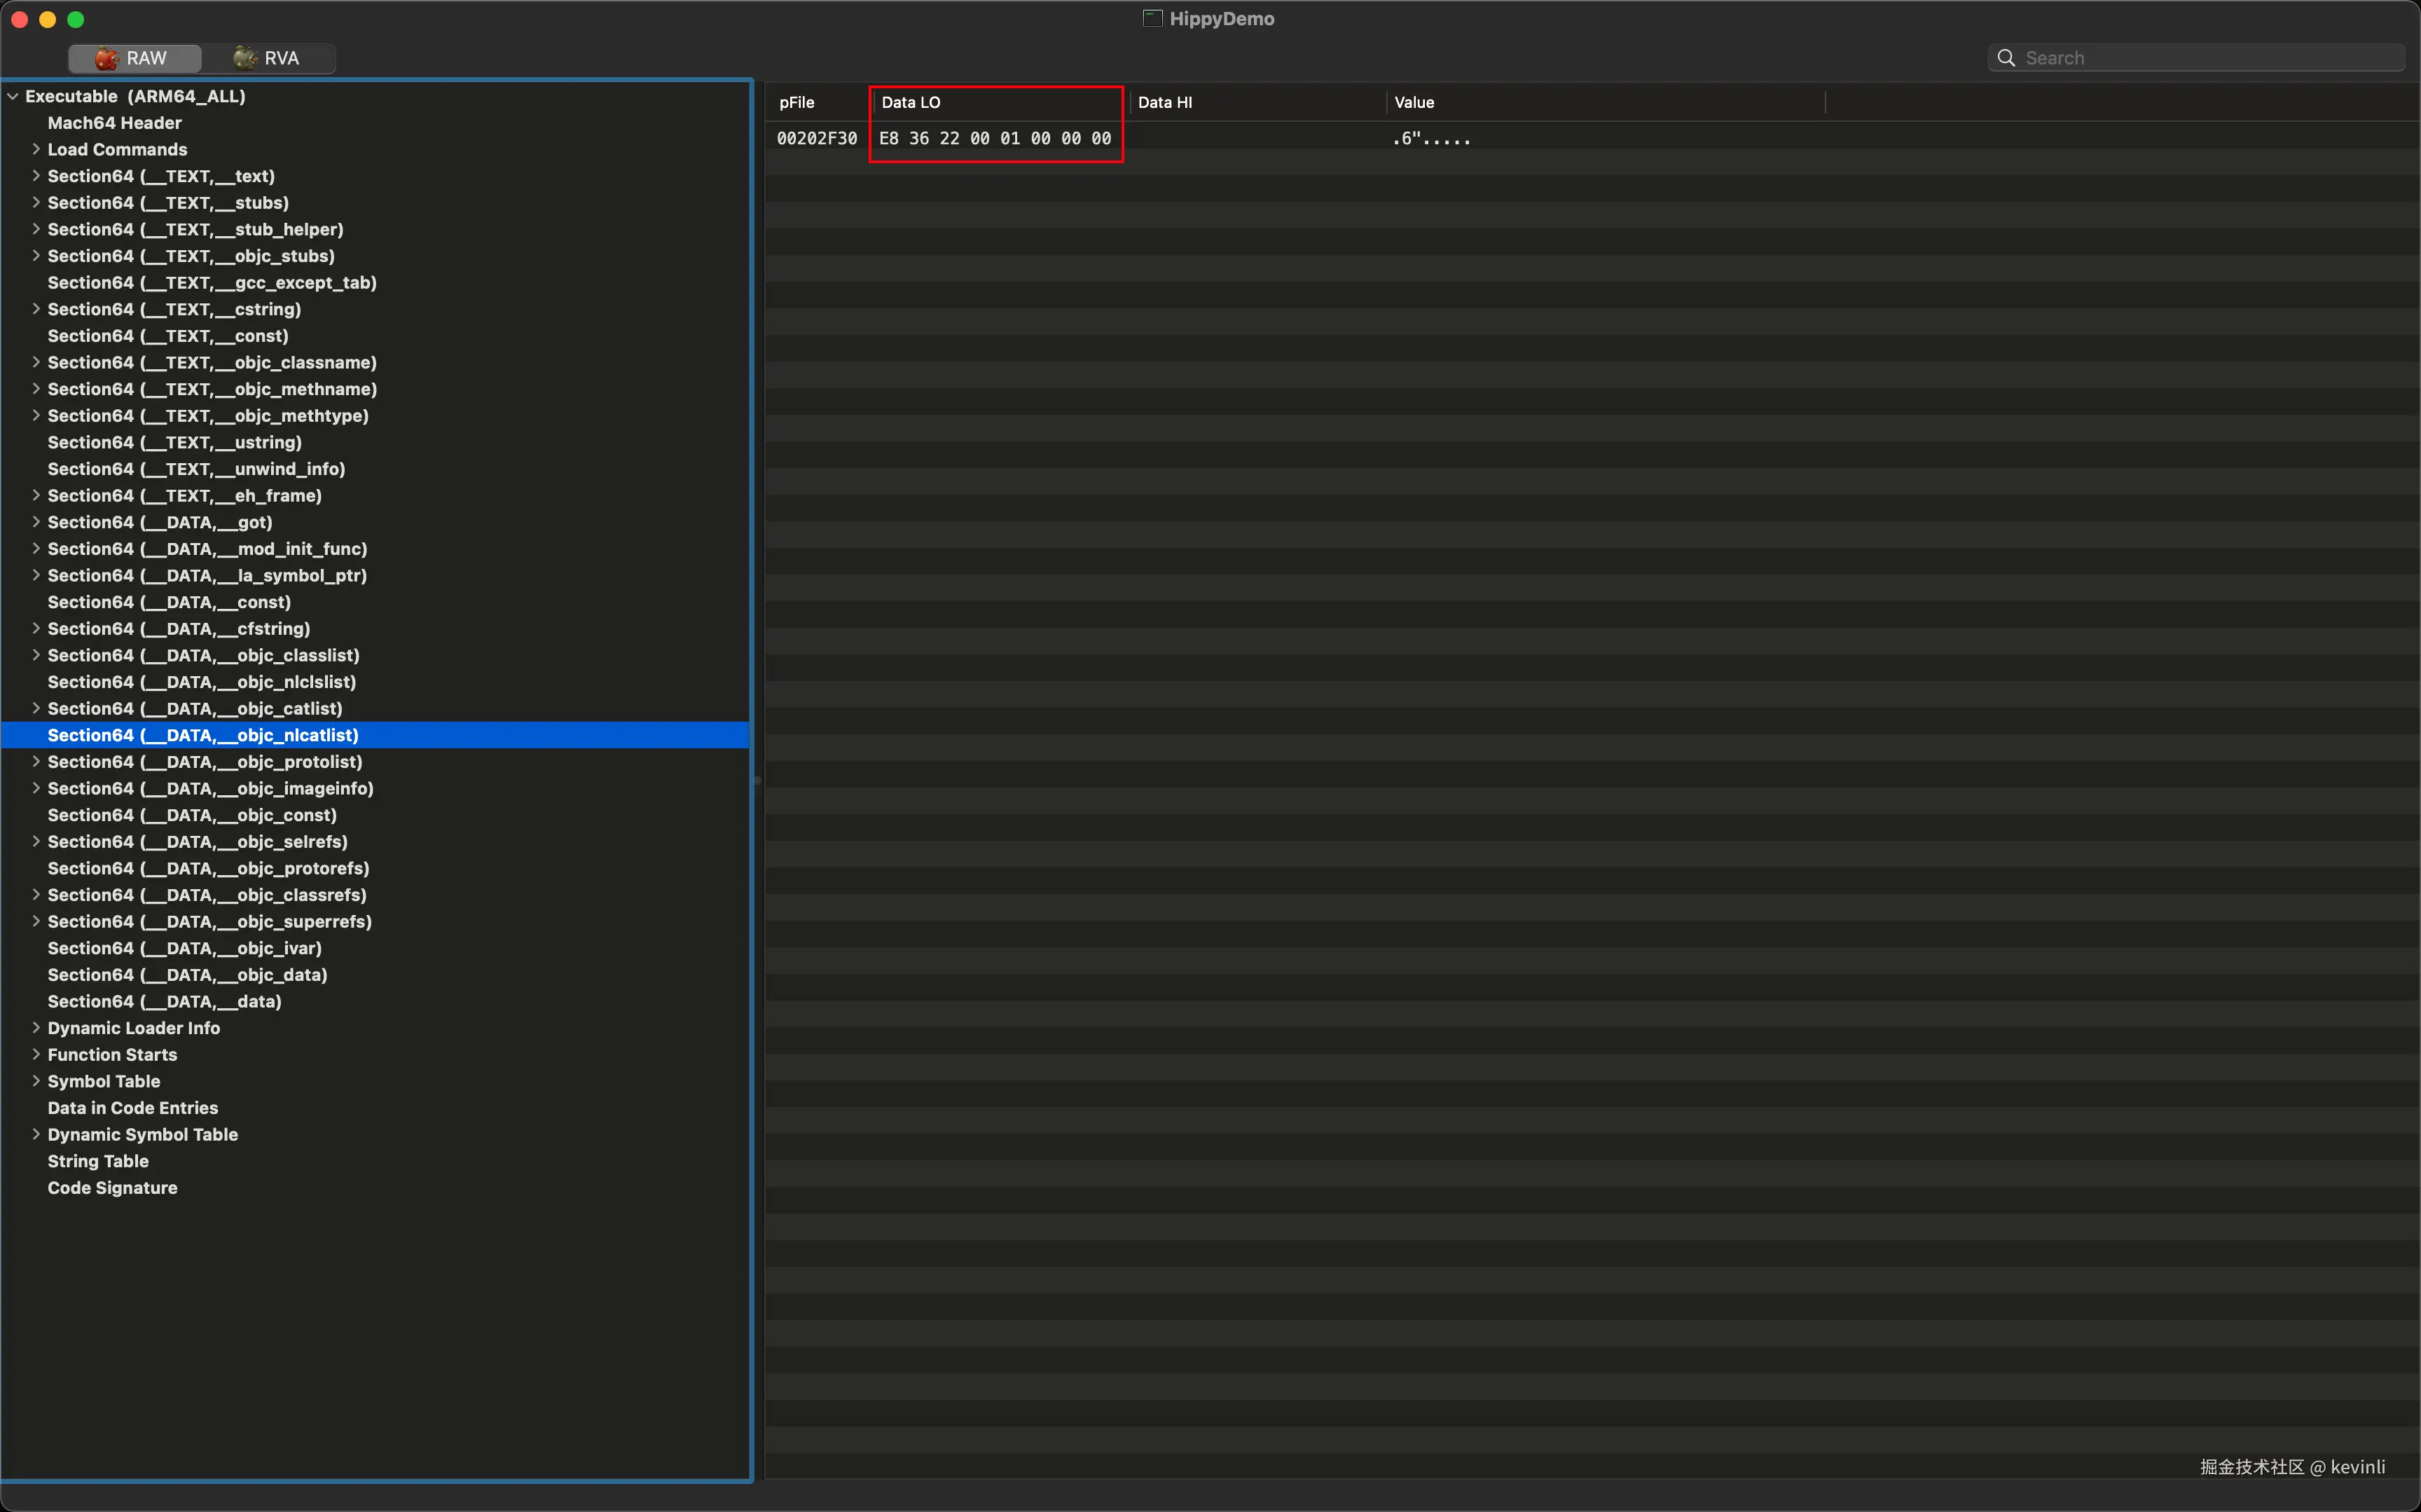
Task: Select the String Table entry
Action: tap(98, 1161)
